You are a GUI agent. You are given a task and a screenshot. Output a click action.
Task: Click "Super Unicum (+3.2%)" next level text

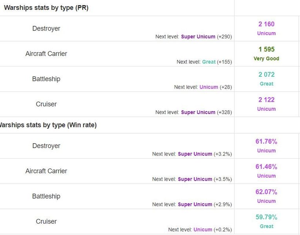pos(205,154)
